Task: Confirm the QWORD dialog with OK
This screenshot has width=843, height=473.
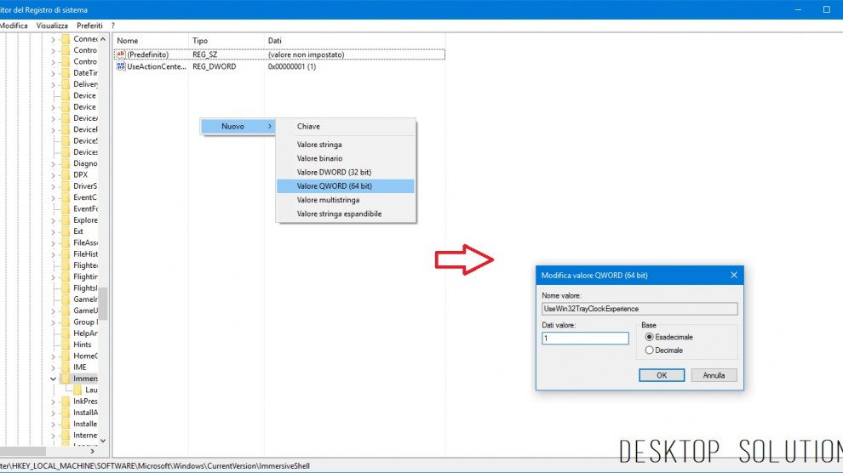Action: point(662,375)
